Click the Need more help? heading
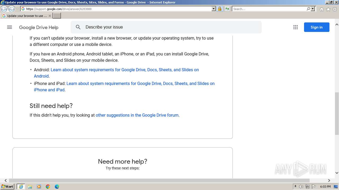This screenshot has height=190, width=339. point(123,161)
